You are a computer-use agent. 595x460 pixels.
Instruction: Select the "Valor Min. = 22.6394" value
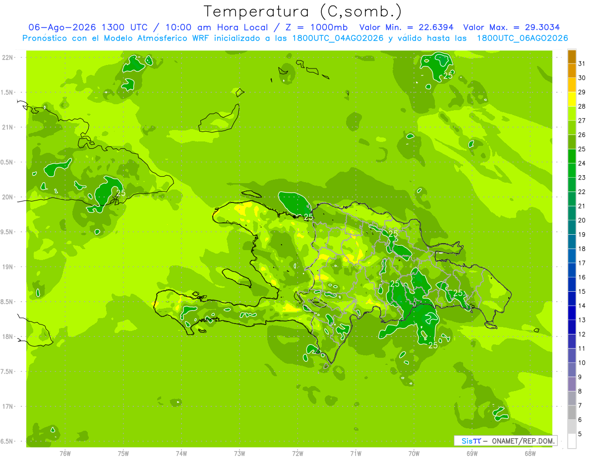tap(407, 27)
